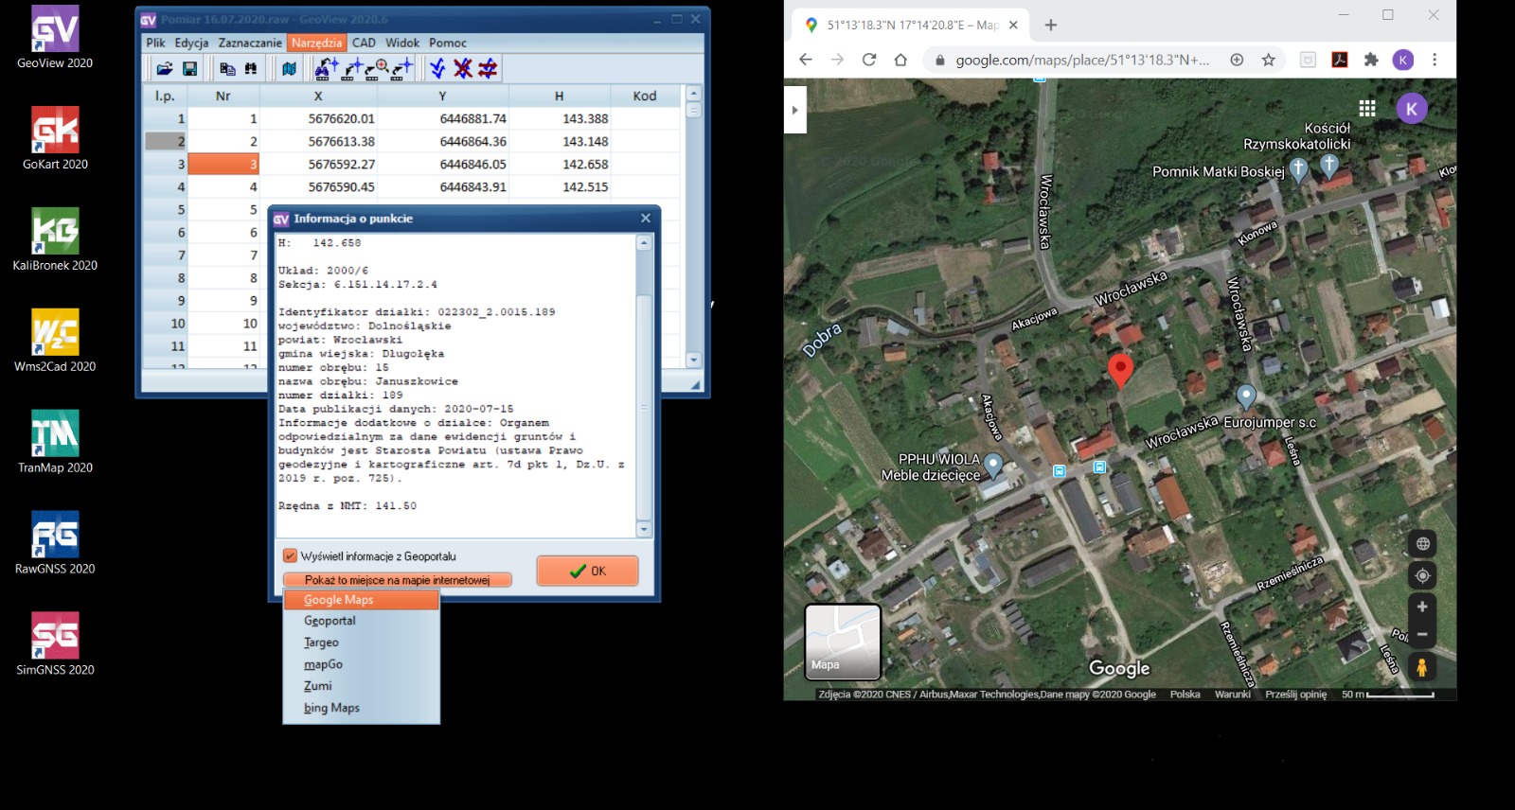Launch Wms2Cad 2020 from the desktop

55,342
